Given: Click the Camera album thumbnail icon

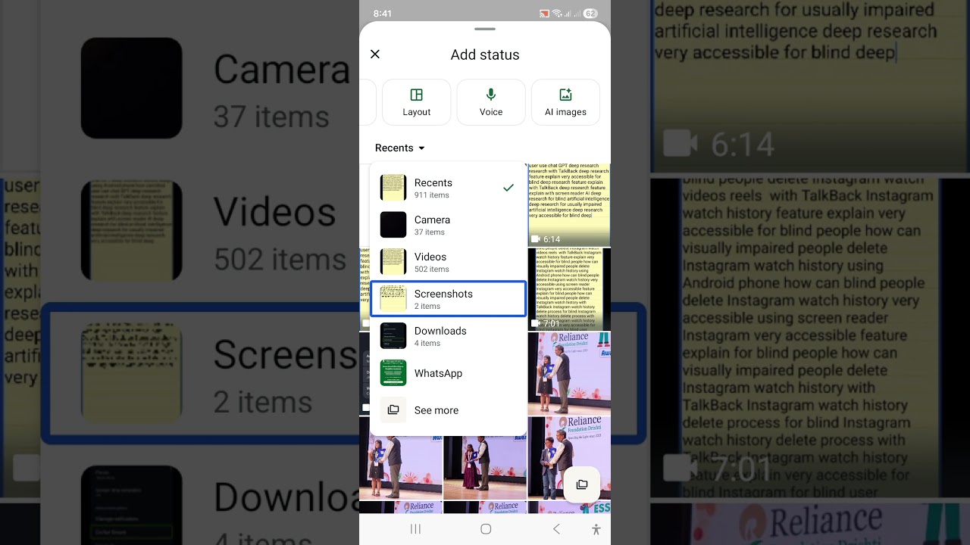Looking at the screenshot, I should pos(393,225).
